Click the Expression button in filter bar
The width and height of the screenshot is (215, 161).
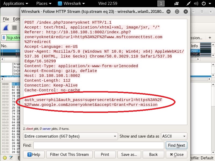196,38
